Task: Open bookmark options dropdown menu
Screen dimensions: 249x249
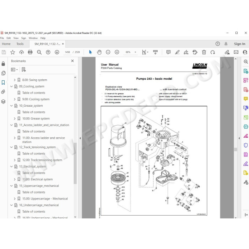Action: coord(14,70)
